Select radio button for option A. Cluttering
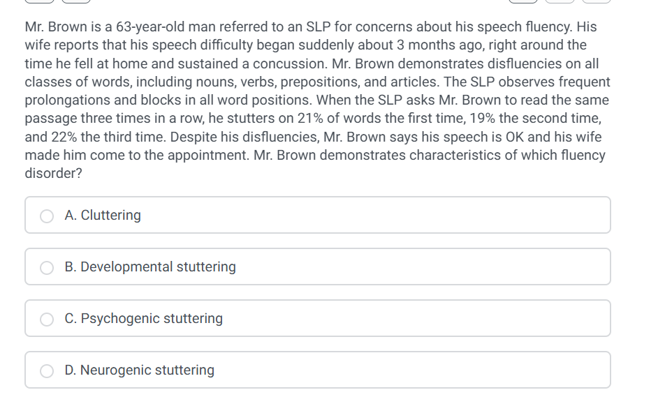Screen dimensions: 665x420 pyautogui.click(x=47, y=216)
